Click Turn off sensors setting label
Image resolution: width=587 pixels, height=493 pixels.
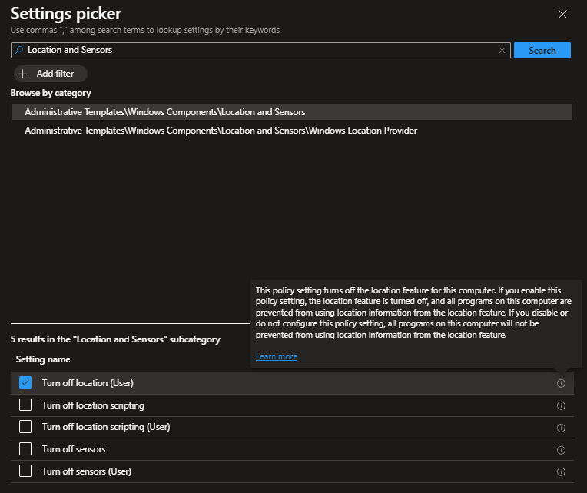coord(74,449)
